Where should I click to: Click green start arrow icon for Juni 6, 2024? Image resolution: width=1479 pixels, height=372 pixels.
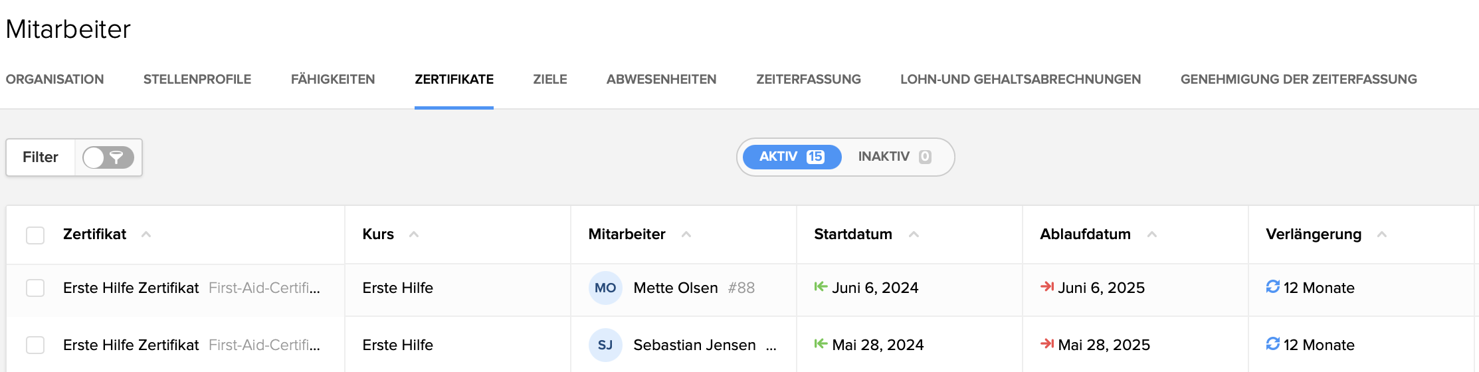coord(821,286)
